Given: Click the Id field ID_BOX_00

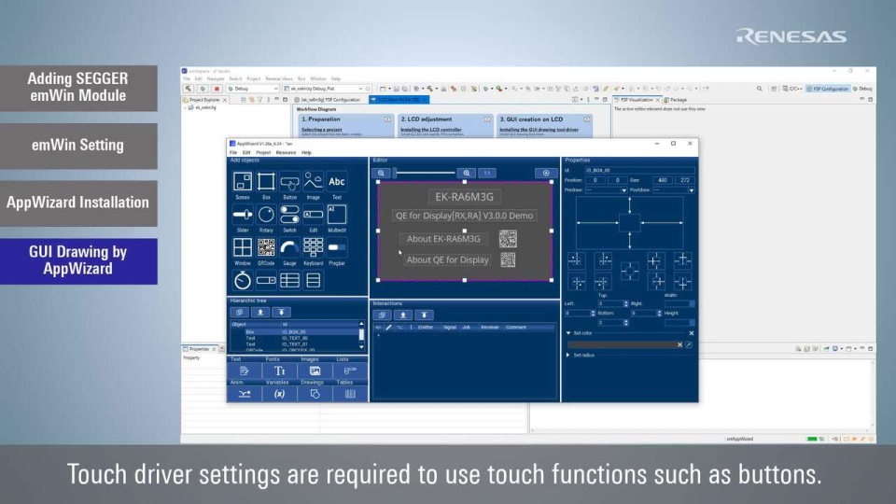Looking at the screenshot, I should (x=639, y=170).
